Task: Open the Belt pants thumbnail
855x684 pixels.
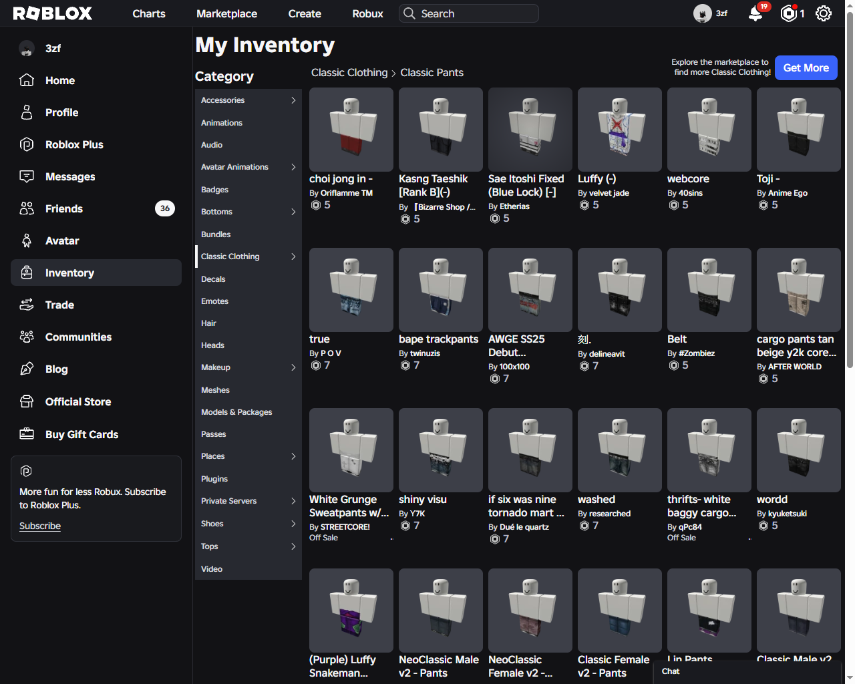Action: click(x=709, y=290)
